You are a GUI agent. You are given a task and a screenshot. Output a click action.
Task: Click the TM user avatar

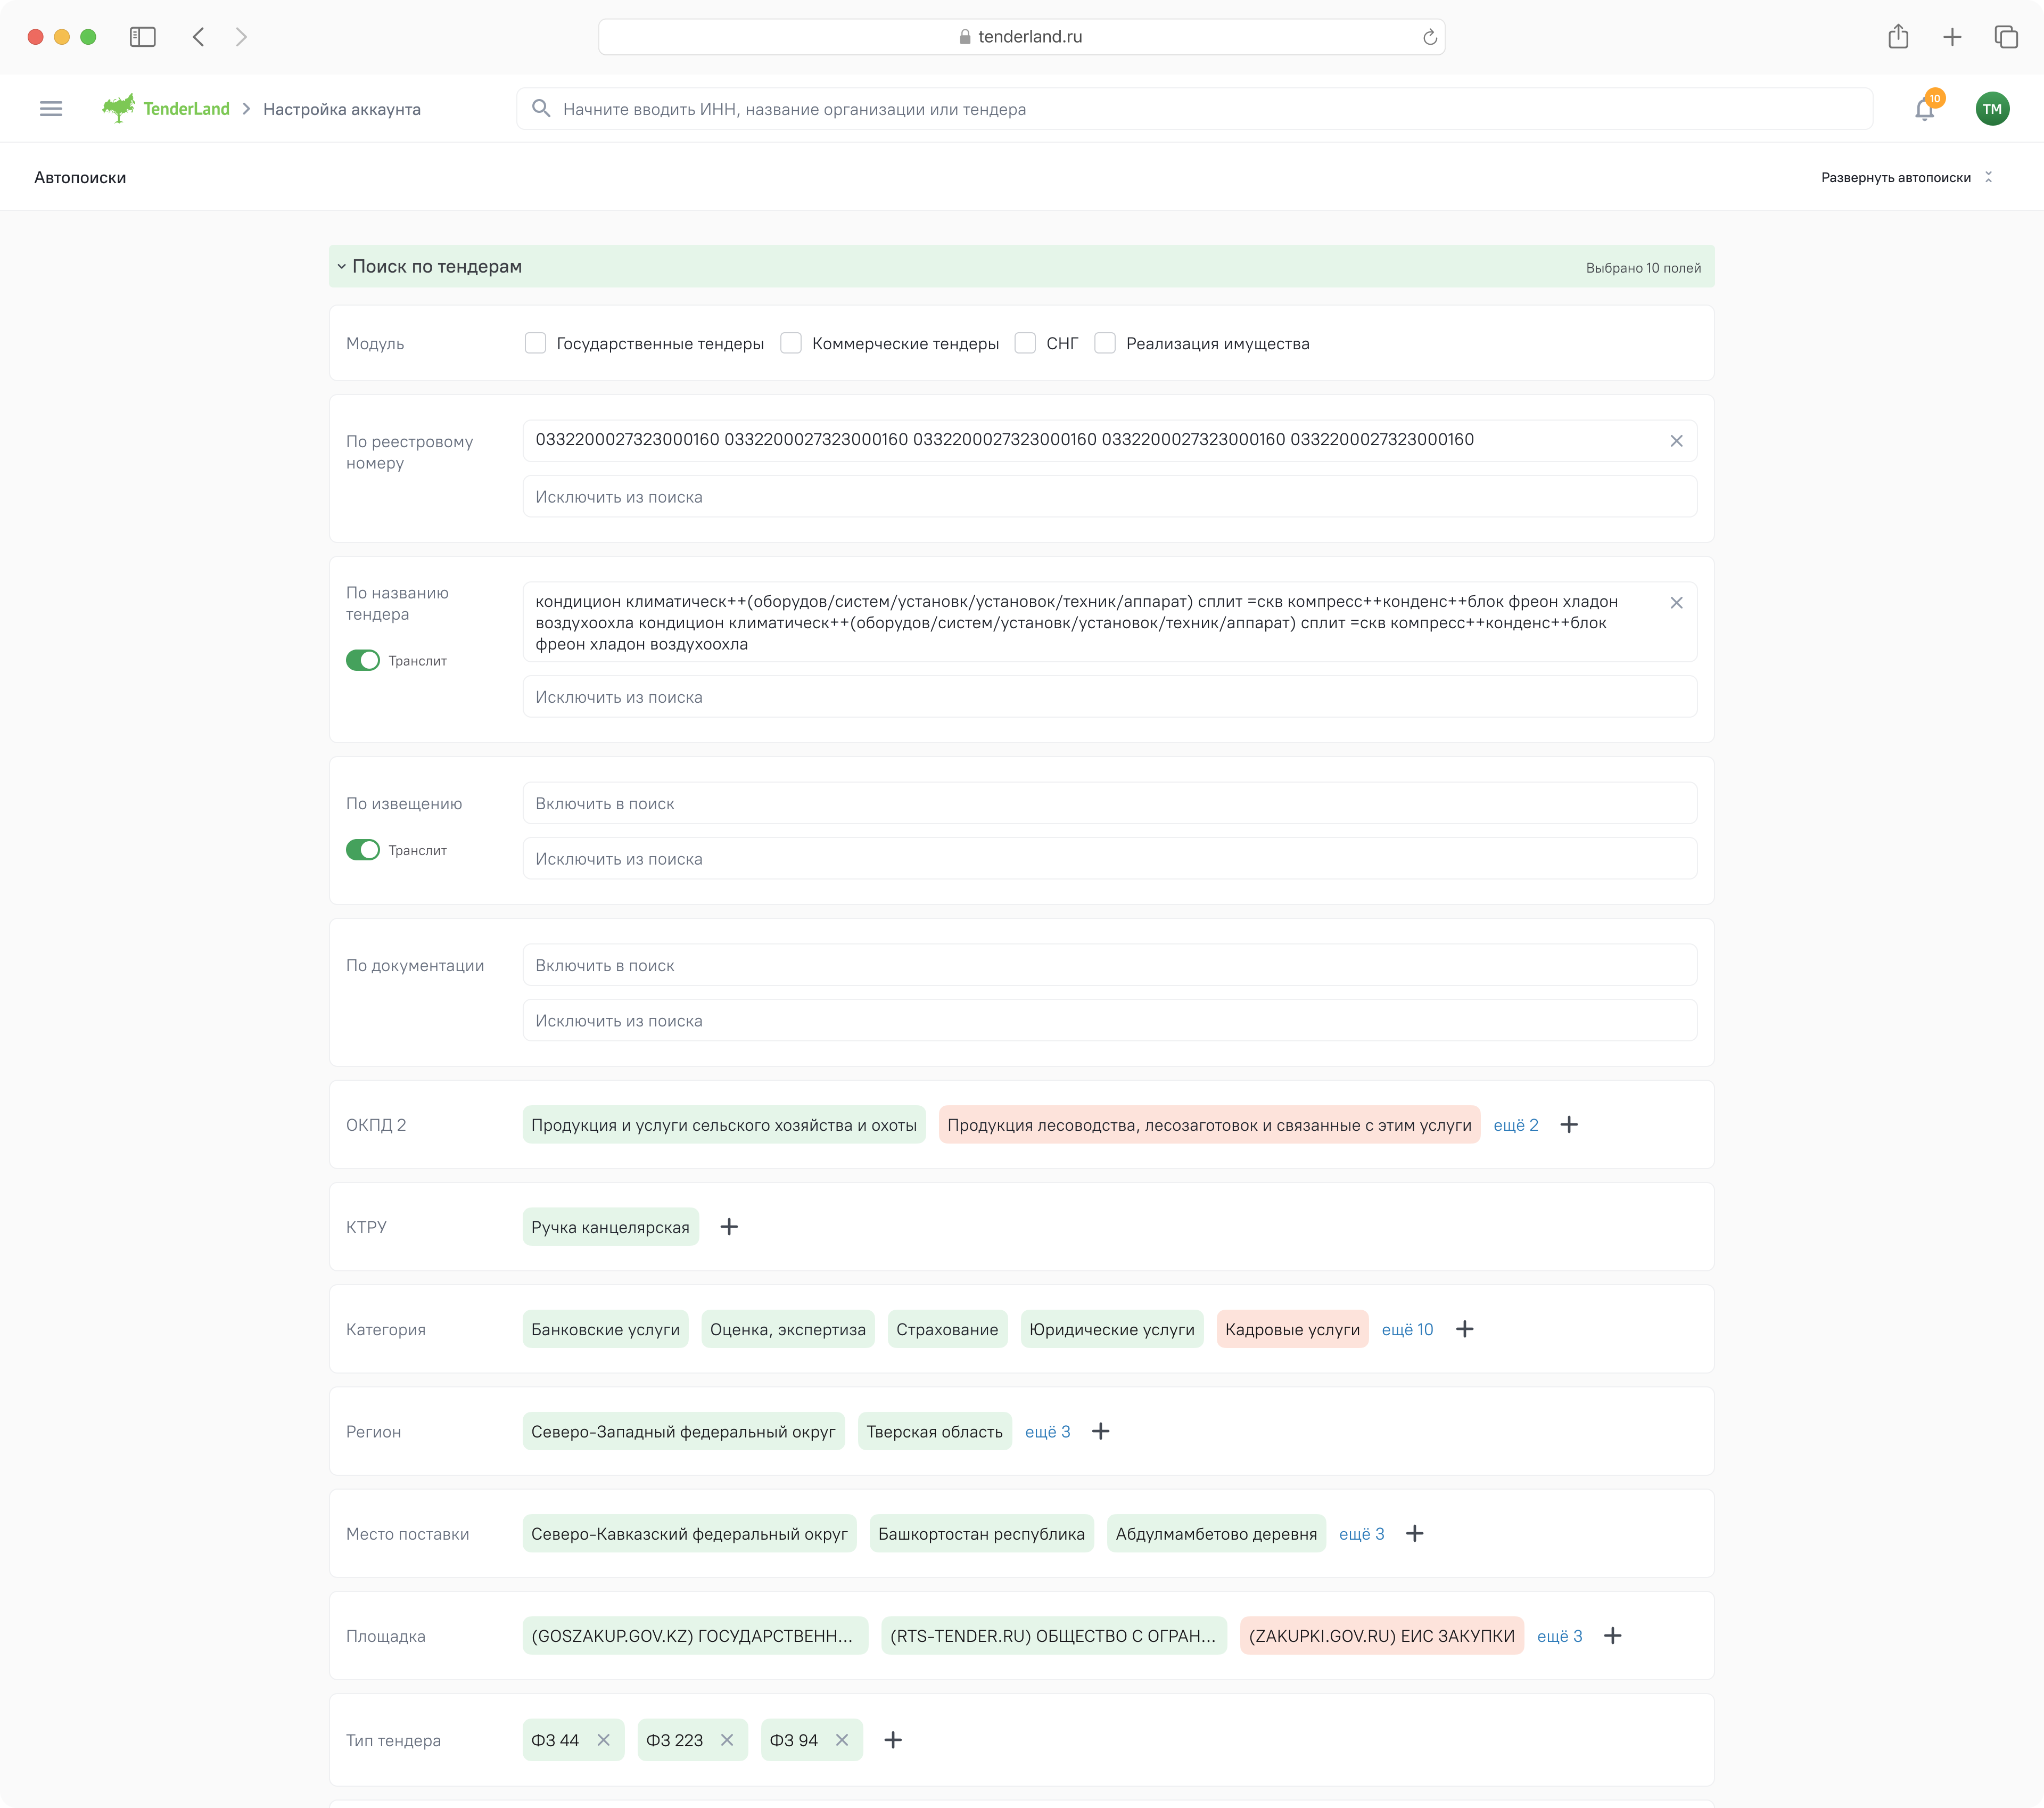click(1992, 109)
